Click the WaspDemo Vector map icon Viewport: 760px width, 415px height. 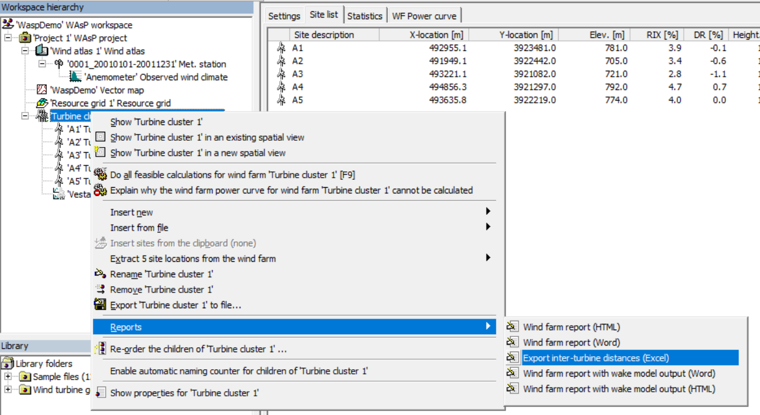(x=41, y=90)
